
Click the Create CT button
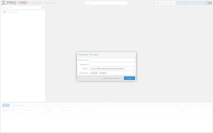[x=198, y=3]
